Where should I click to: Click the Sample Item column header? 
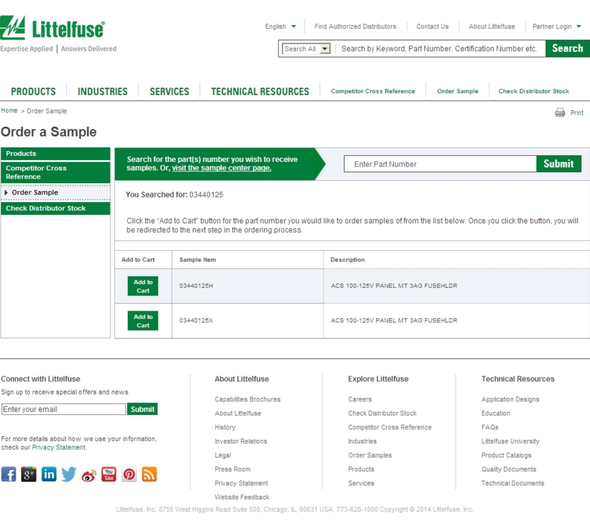click(197, 260)
